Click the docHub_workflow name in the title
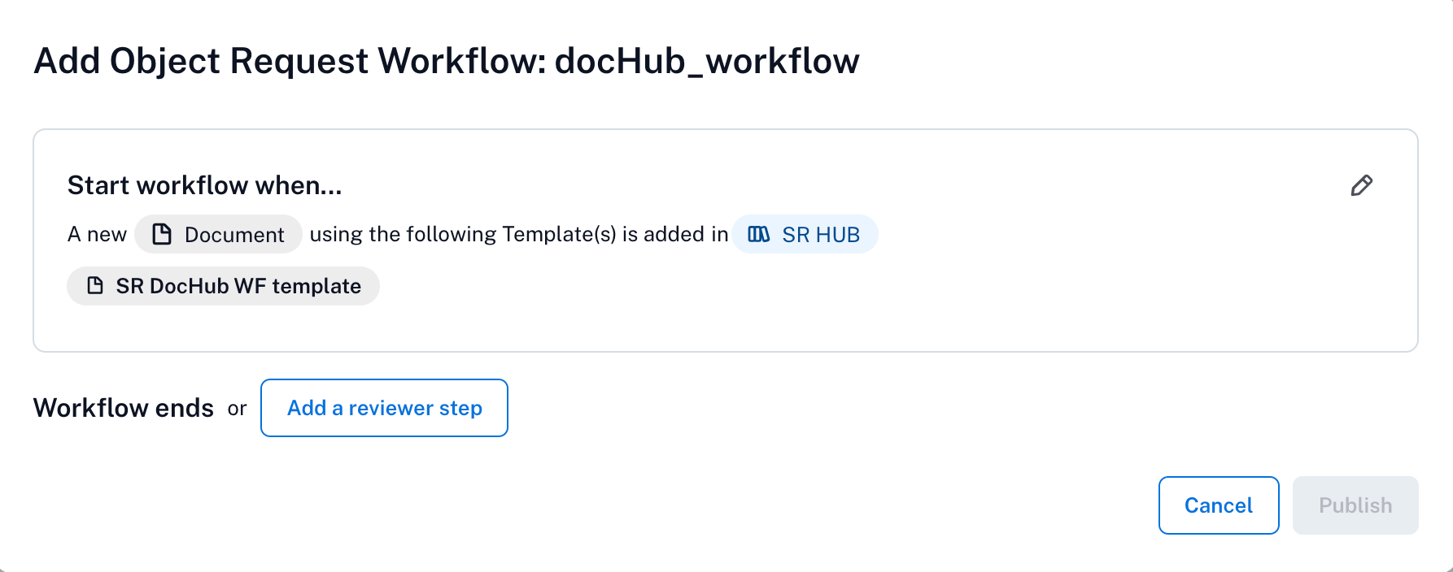 (x=707, y=61)
